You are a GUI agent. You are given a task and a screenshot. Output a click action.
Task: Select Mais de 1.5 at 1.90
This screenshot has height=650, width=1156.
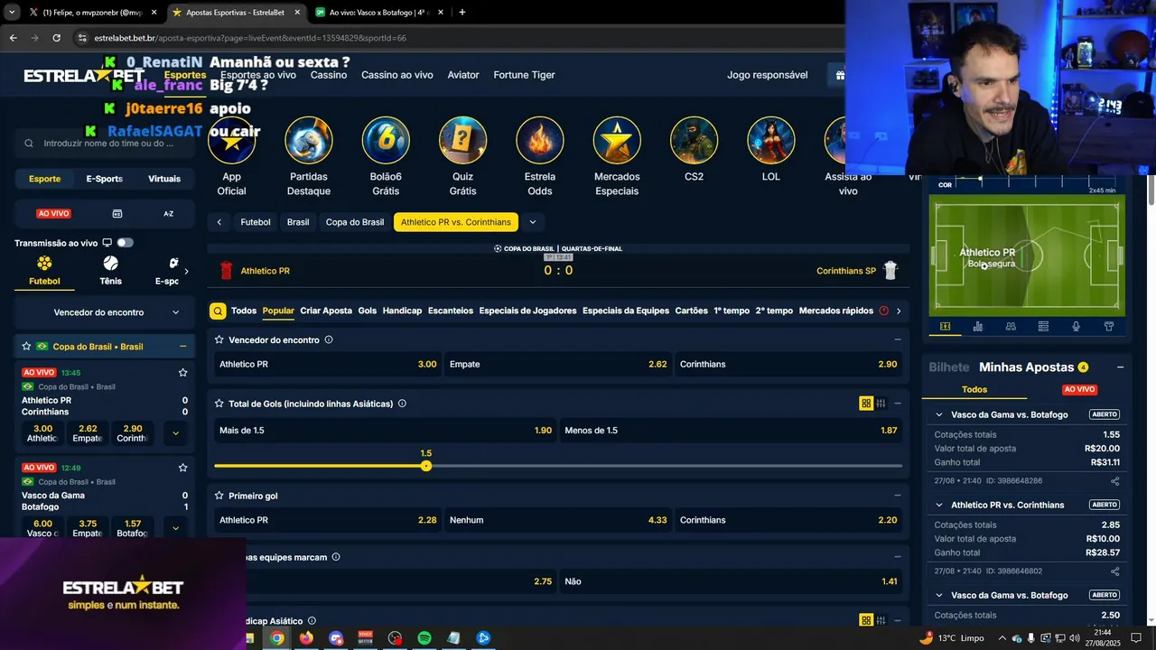(x=386, y=431)
